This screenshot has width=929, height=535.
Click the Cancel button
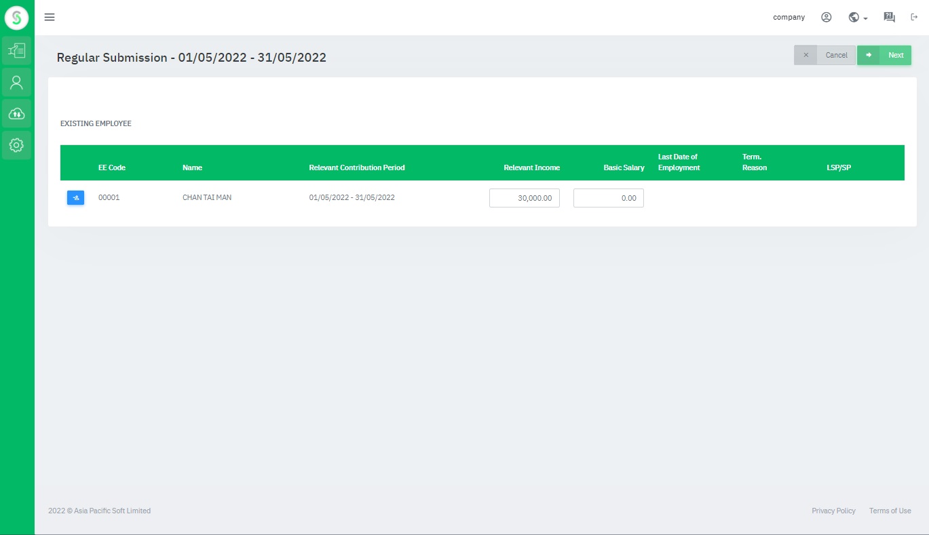click(x=824, y=56)
